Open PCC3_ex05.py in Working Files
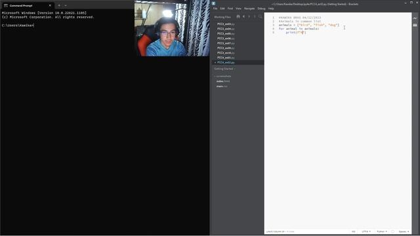This screenshot has width=420, height=236. tap(226, 33)
